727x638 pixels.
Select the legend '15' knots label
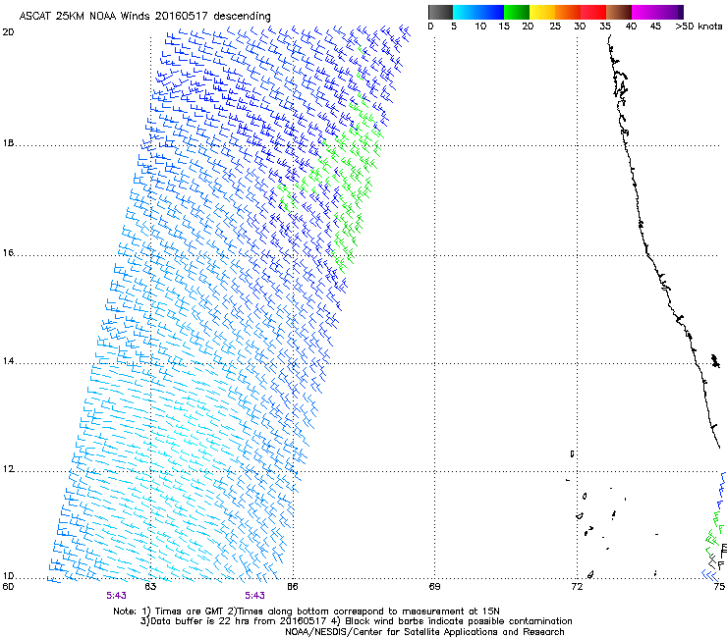coord(504,27)
